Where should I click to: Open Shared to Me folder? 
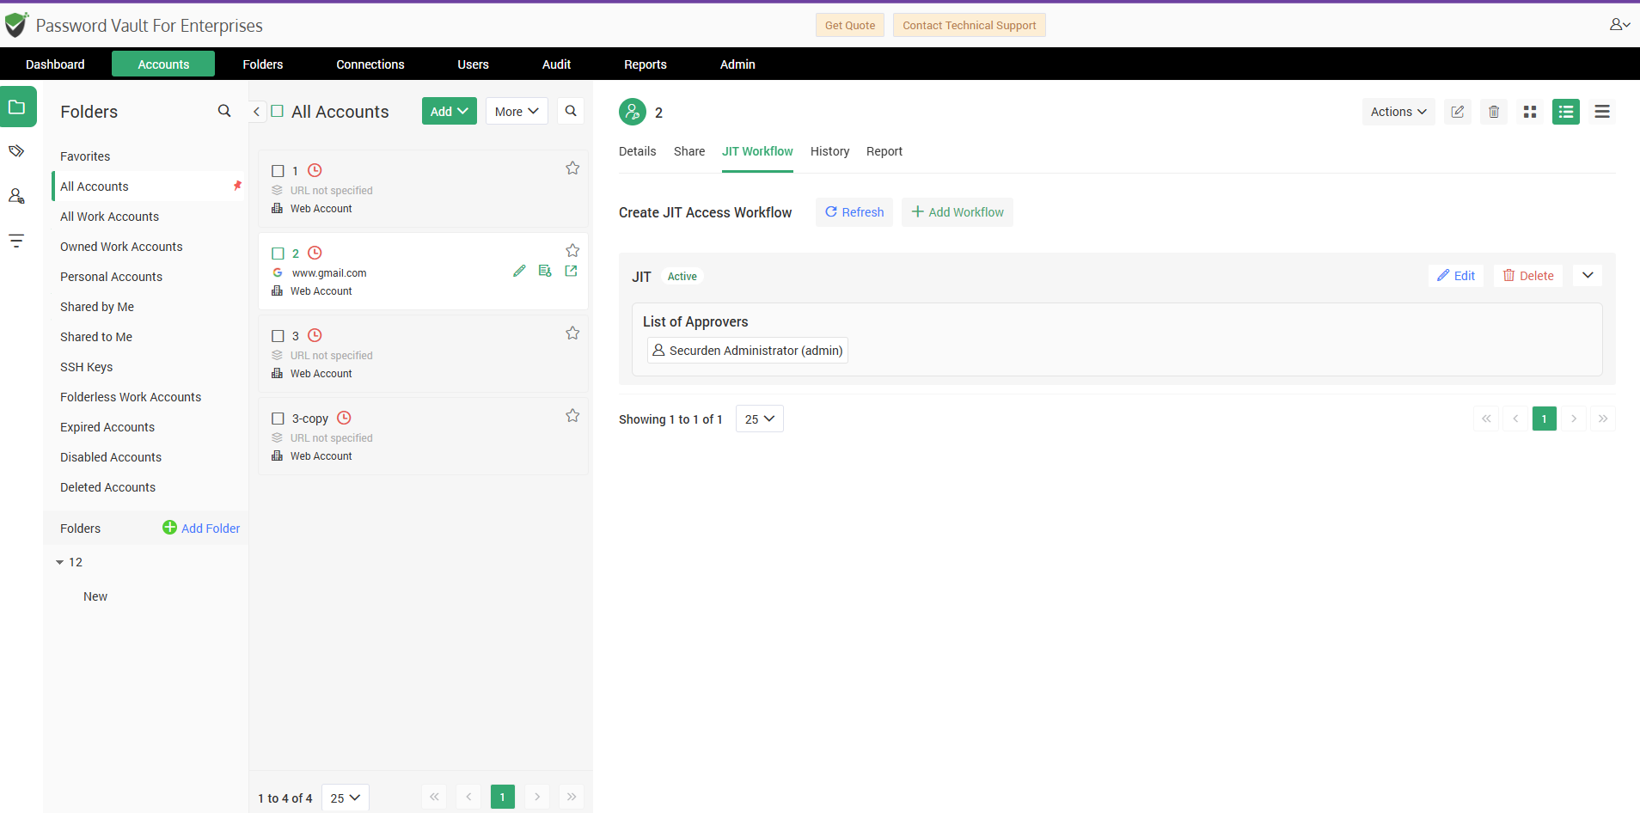(96, 337)
